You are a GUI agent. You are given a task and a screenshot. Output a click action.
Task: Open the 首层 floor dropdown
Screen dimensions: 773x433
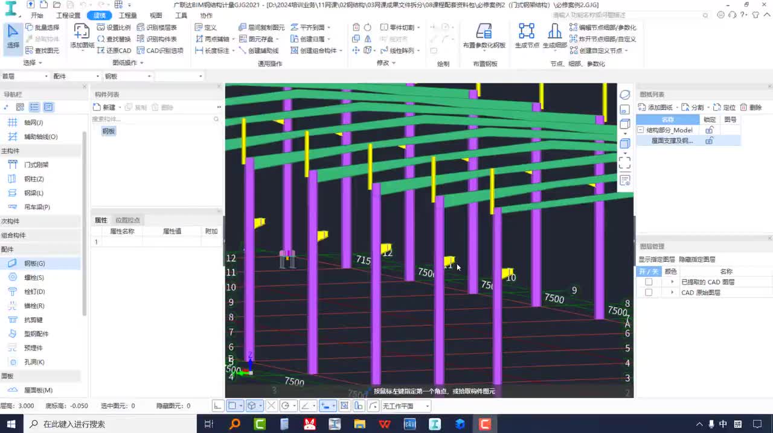[x=25, y=76]
